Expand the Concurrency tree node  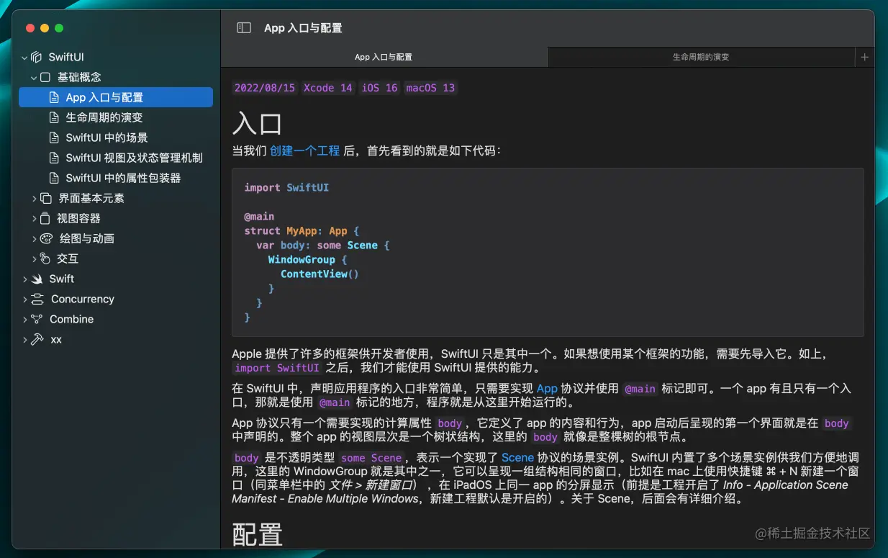(25, 299)
